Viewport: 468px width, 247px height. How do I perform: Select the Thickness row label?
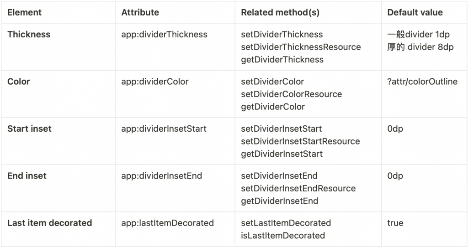(x=29, y=35)
